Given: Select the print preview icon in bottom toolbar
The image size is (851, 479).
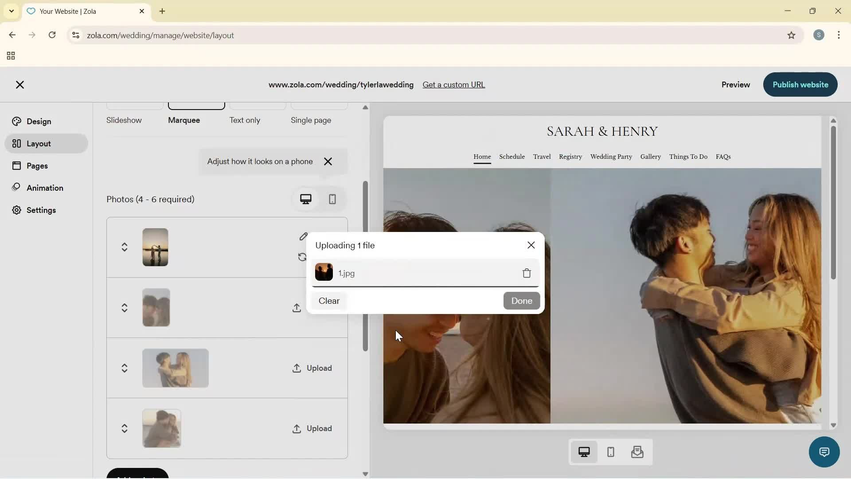Looking at the screenshot, I should click(637, 452).
